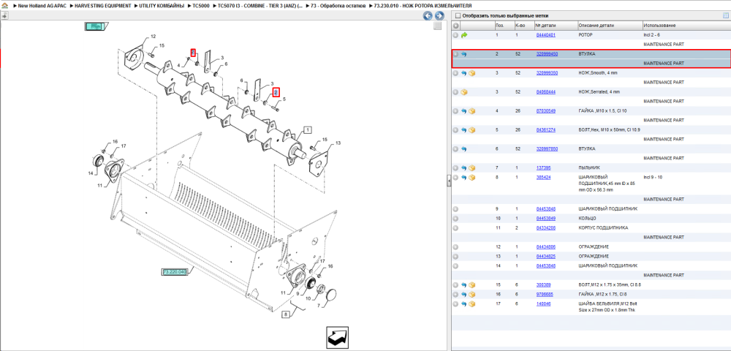Click the box icon in the ГАЙКА M12 row
Screen dimensions: 731x351
click(x=471, y=294)
